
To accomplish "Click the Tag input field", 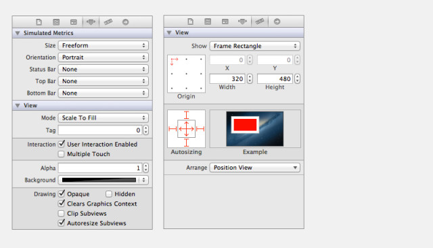I will pos(100,130).
